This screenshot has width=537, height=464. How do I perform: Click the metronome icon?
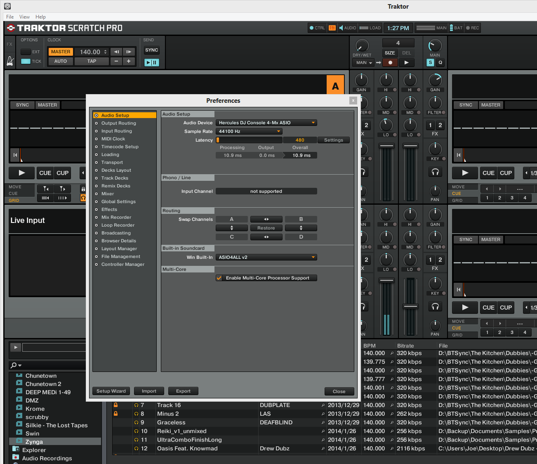(10, 61)
